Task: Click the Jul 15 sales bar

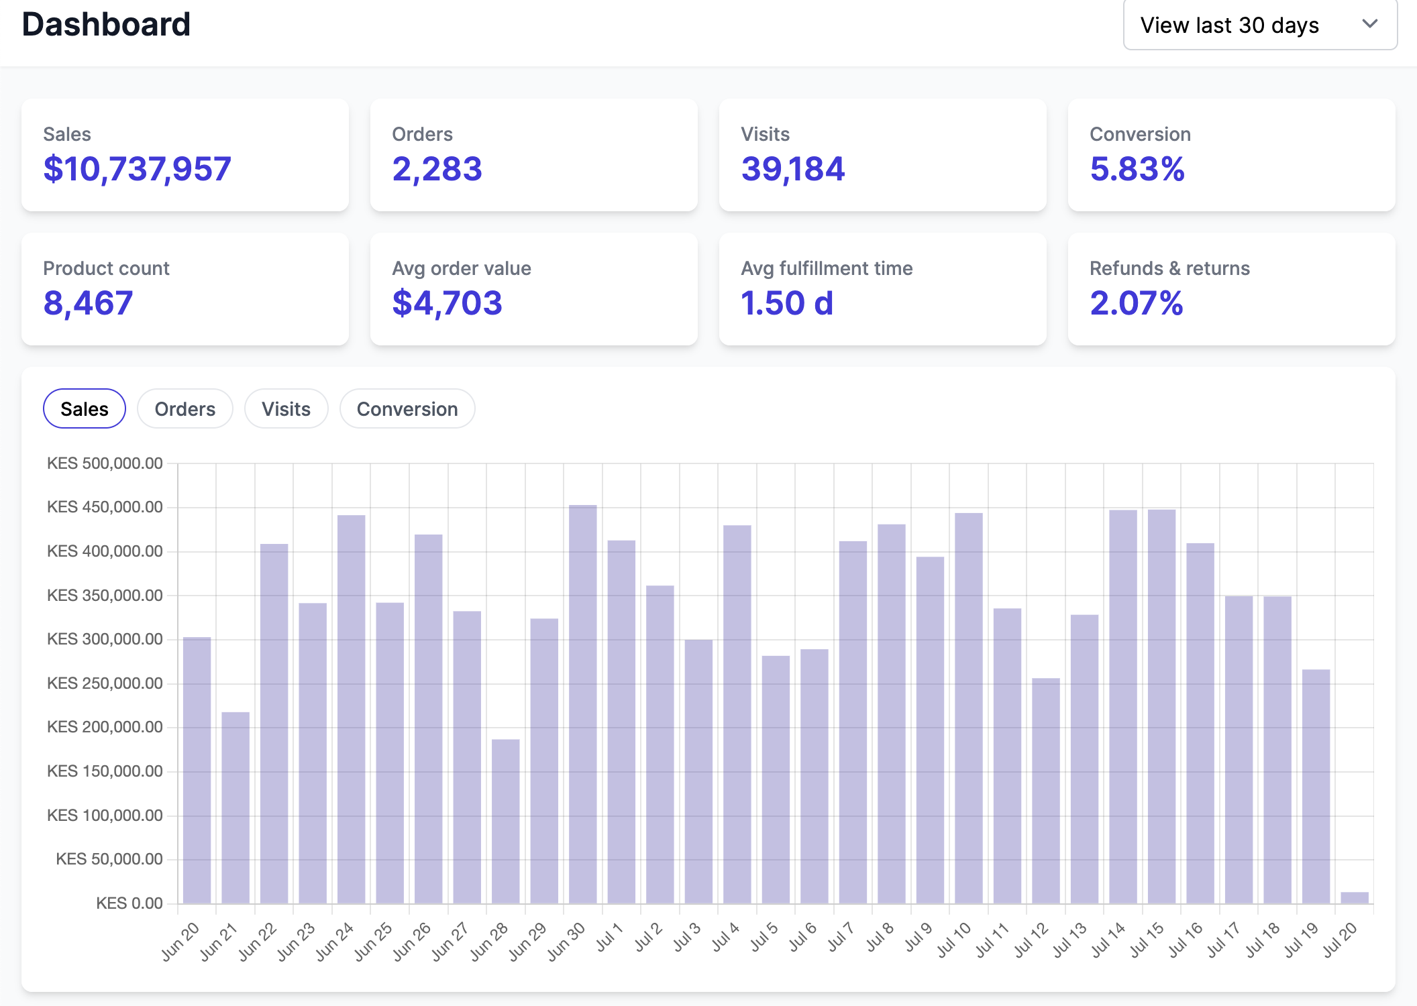Action: pyautogui.click(x=1161, y=706)
